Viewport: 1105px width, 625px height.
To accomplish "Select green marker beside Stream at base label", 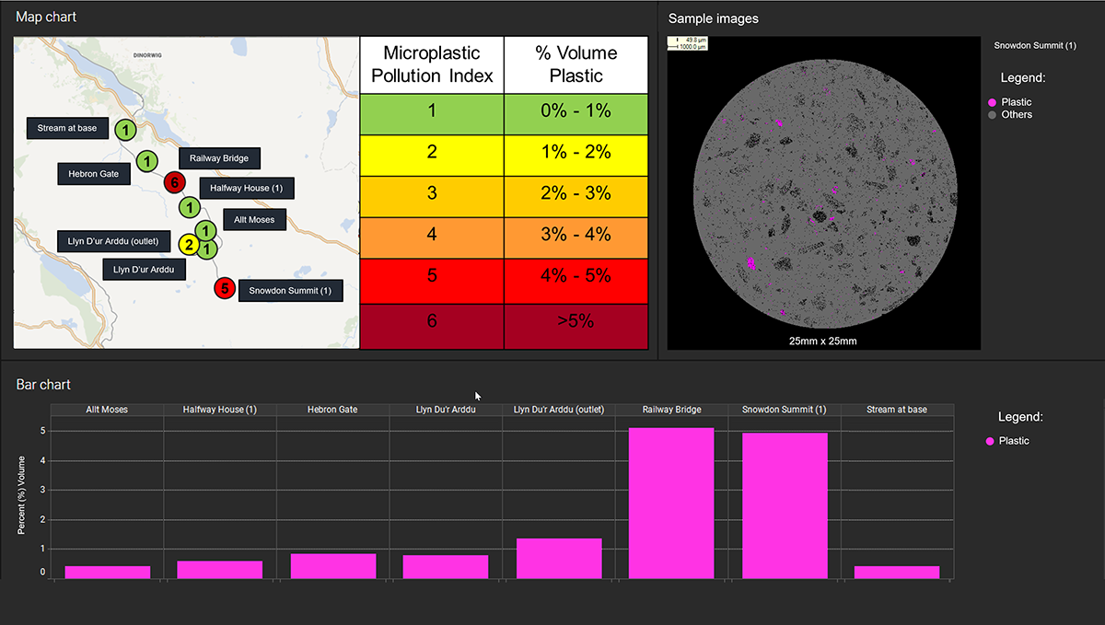I will (x=126, y=129).
